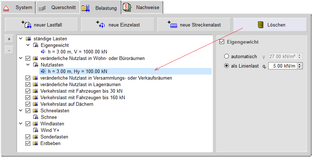Click the ständige Lasten folder icon
The height and width of the screenshot is (157, 312).
[x=28, y=39]
